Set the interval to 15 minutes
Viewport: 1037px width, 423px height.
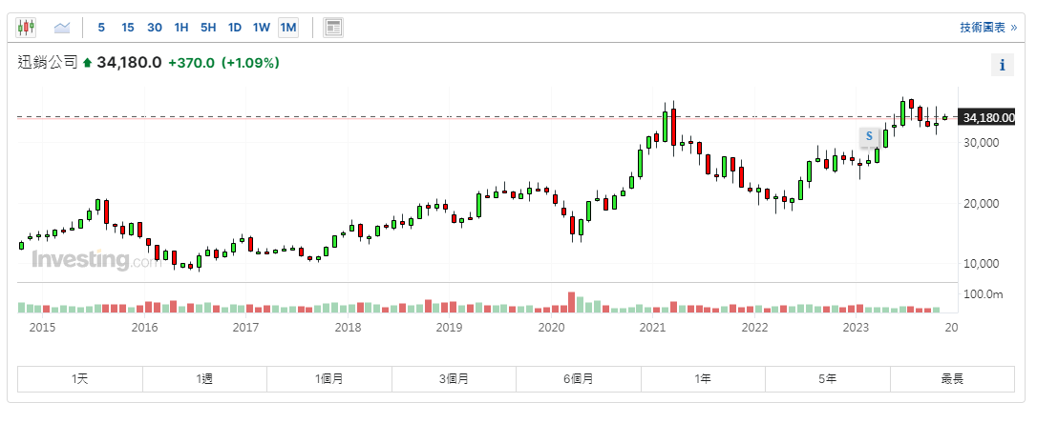pos(128,28)
